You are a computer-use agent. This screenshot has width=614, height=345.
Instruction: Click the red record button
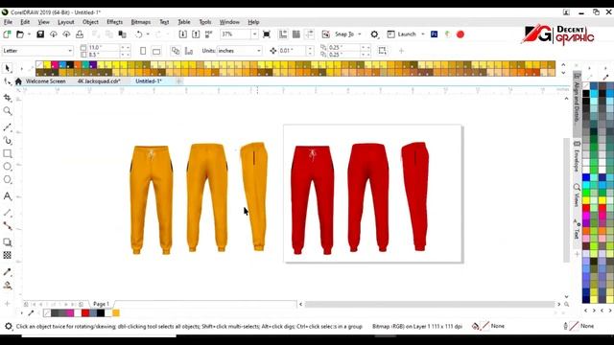460,34
